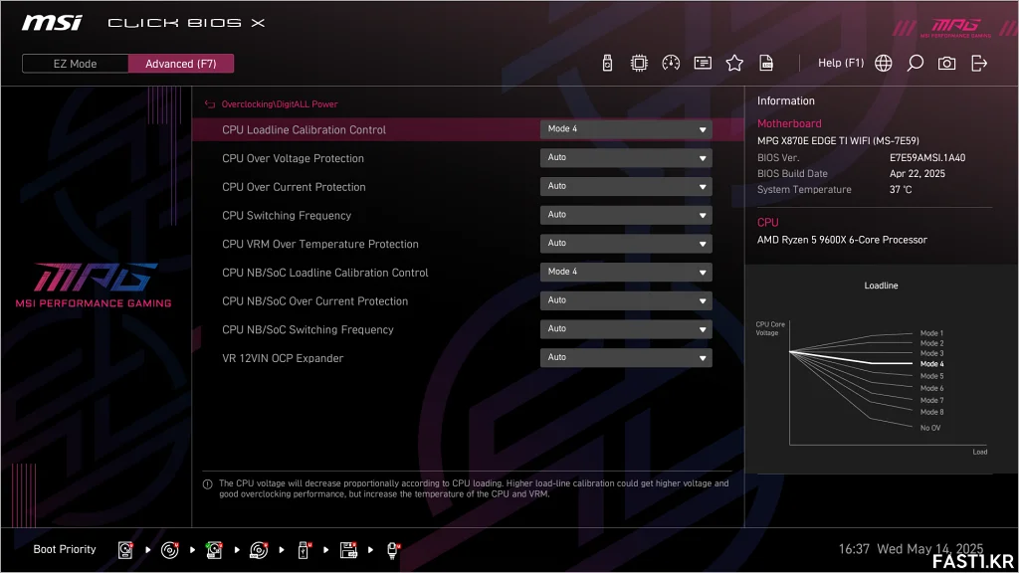The image size is (1019, 573).
Task: Open CPU NB/SoC Loadline Calibration Control dropdown
Action: coord(626,273)
